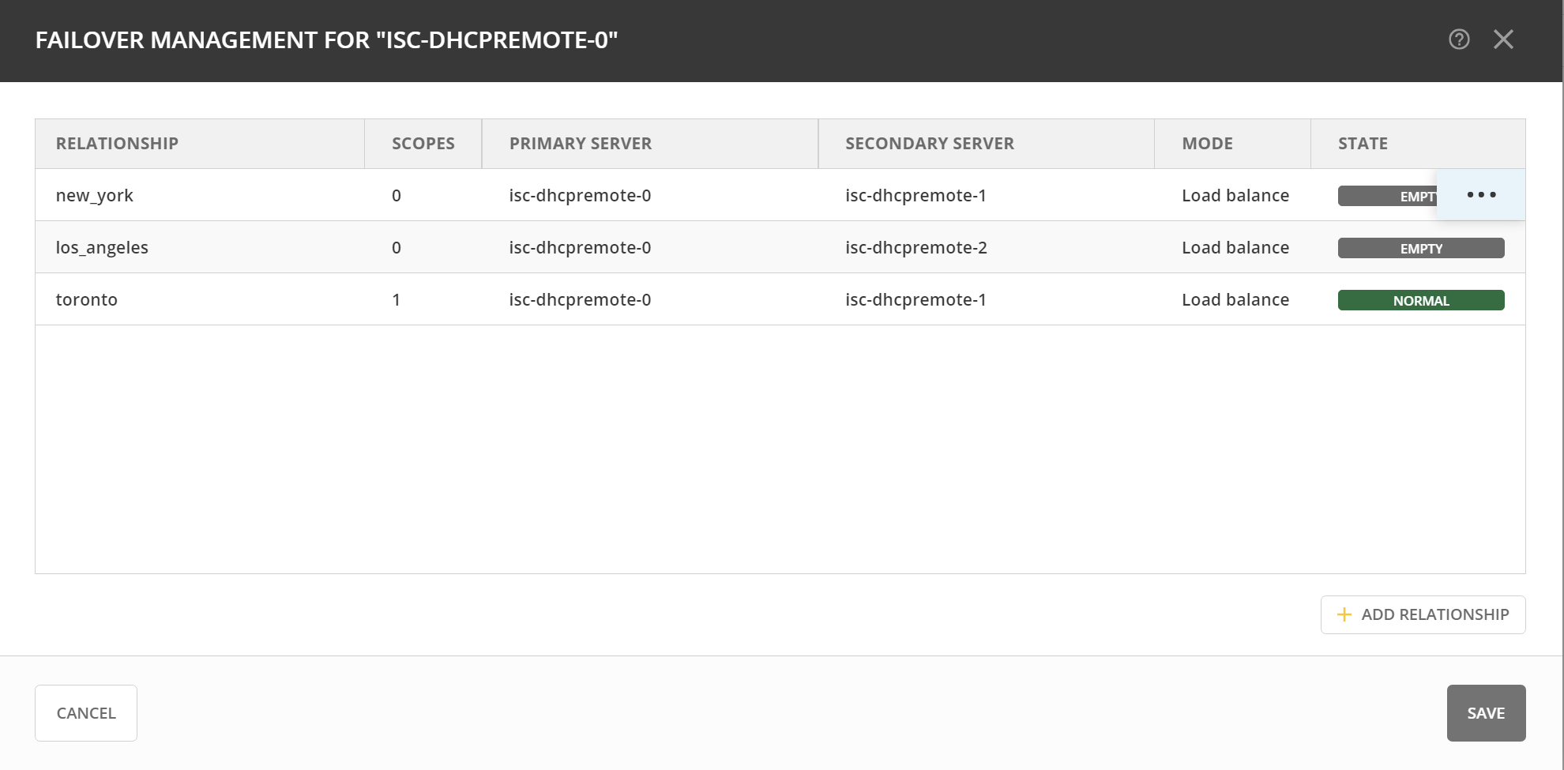Click the Mode column header
1564x770 pixels.
tap(1207, 144)
